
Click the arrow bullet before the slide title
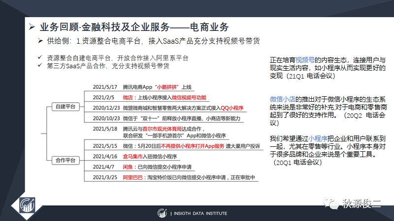pos(32,27)
